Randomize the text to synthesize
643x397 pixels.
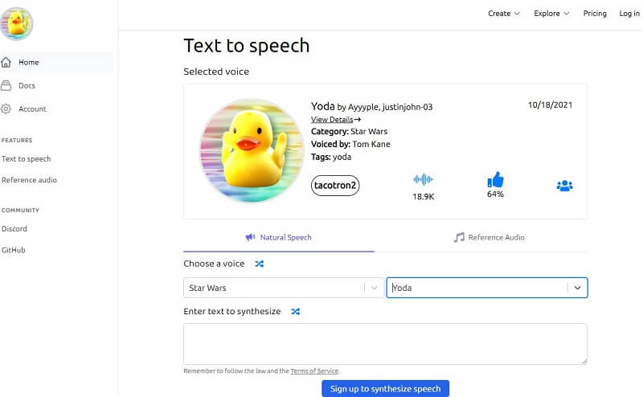(x=295, y=311)
